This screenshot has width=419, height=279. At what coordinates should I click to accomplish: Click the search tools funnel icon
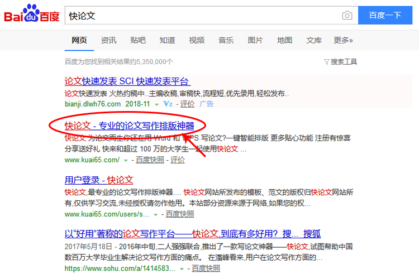pos(327,62)
